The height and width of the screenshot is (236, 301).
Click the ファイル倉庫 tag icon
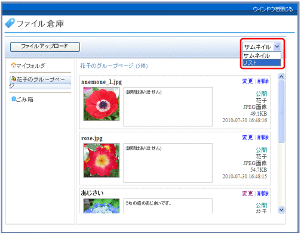tap(10, 23)
